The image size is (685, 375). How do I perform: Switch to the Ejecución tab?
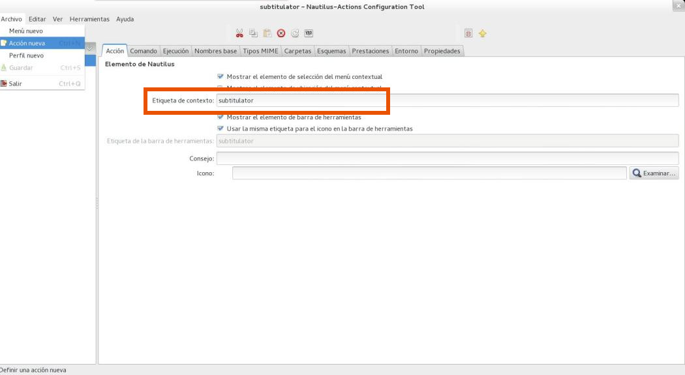(175, 51)
